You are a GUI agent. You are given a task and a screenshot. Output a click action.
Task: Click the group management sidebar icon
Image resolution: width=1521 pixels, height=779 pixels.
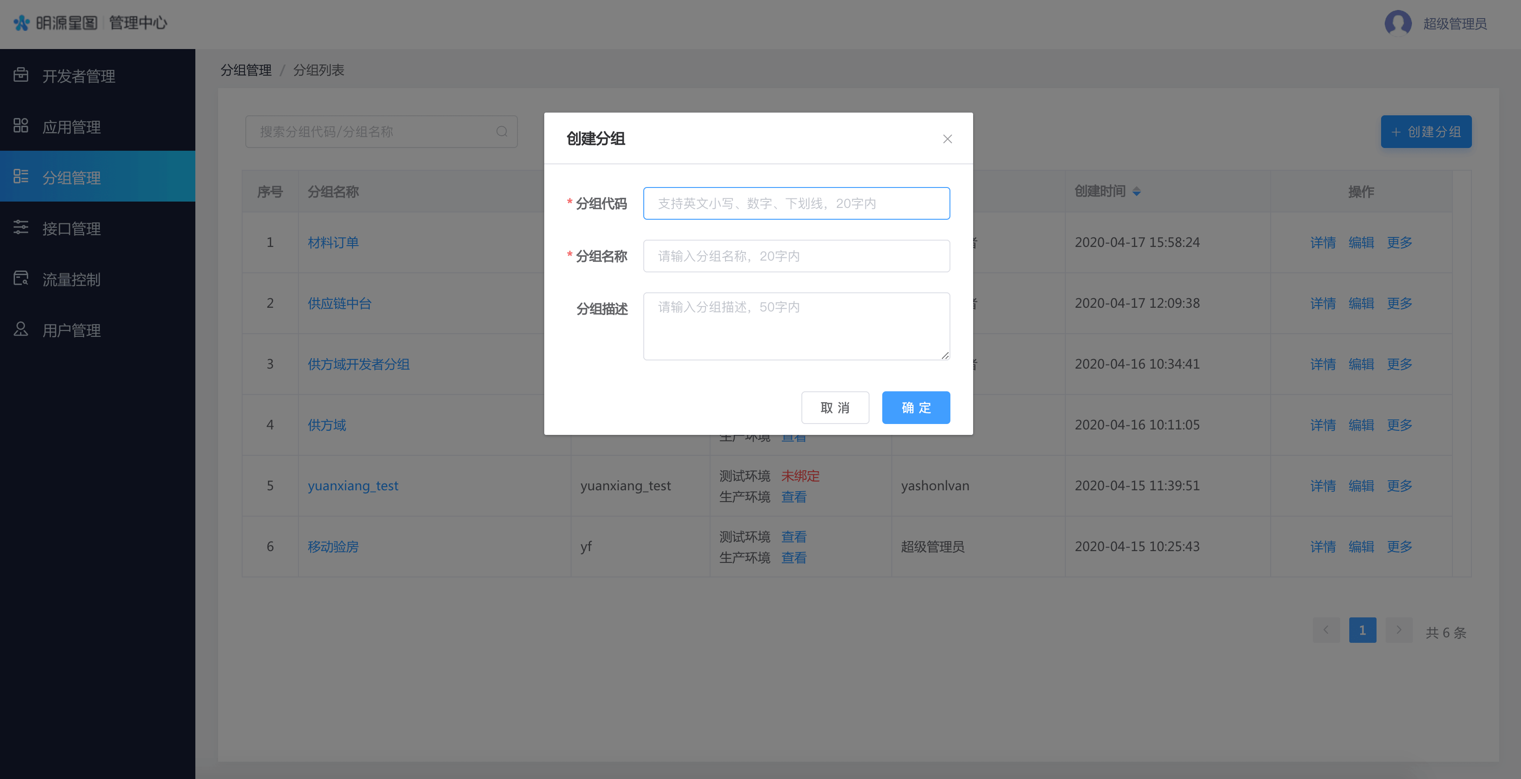pyautogui.click(x=20, y=177)
